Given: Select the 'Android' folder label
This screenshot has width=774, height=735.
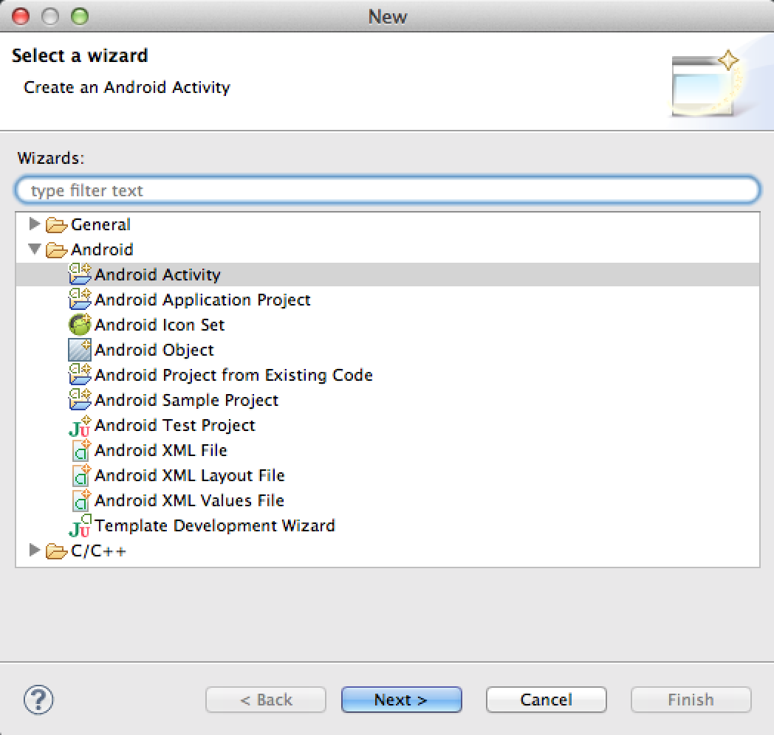Looking at the screenshot, I should 102,250.
